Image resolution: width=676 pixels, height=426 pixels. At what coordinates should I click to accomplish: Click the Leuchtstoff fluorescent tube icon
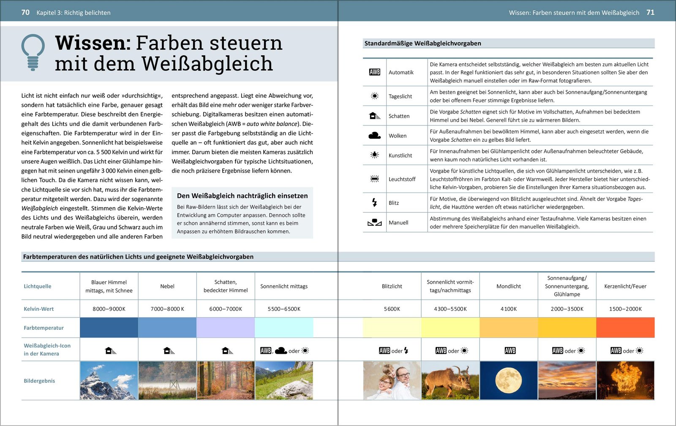tap(374, 178)
